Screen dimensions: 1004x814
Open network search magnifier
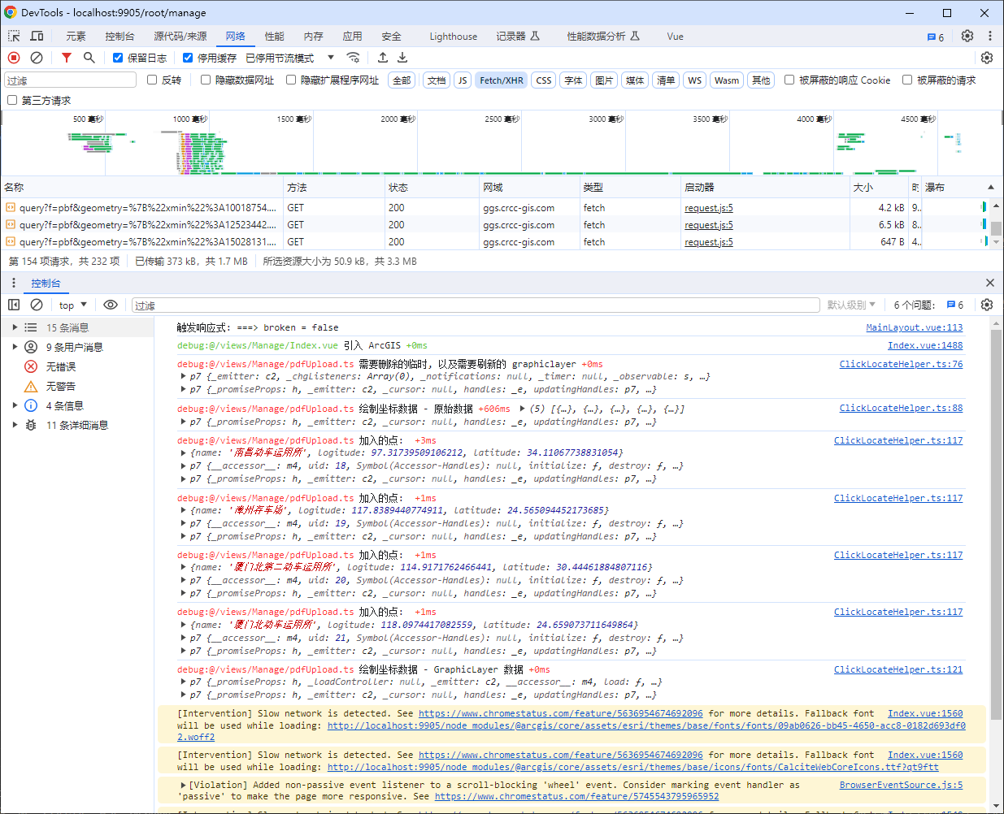(x=89, y=58)
